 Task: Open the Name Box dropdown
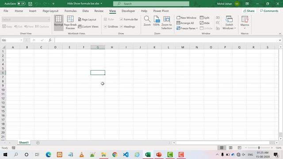(21, 40)
